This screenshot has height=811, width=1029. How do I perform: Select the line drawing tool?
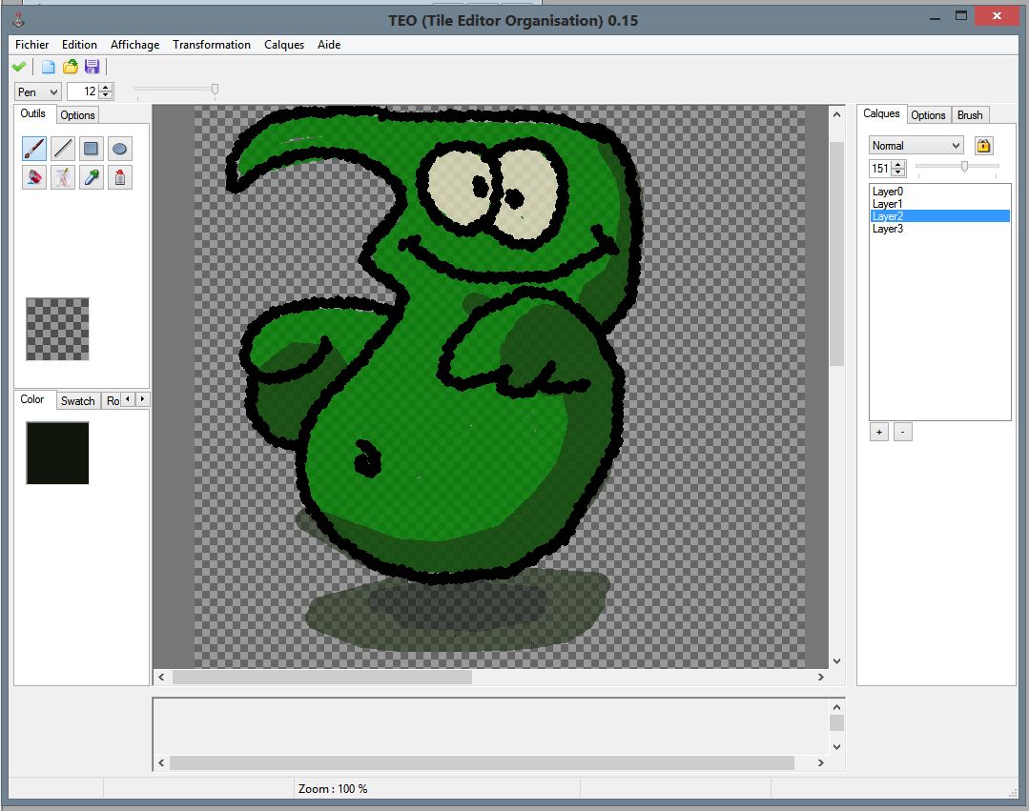point(63,149)
